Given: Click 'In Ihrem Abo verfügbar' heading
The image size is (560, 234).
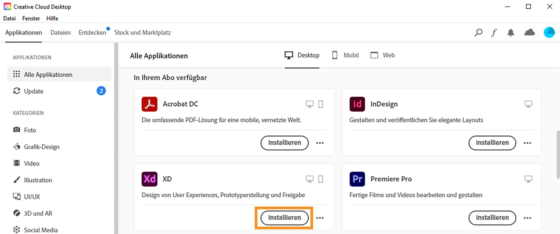Looking at the screenshot, I should click(170, 78).
